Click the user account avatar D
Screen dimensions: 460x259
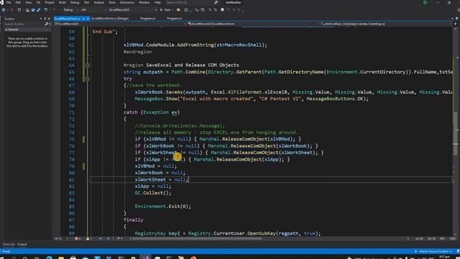pyautogui.click(x=425, y=3)
